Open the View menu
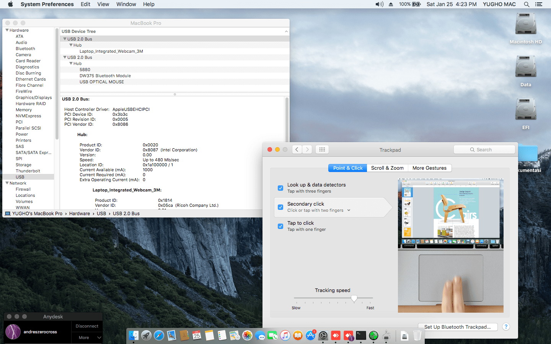Screen dimensions: 551x344 coord(103,4)
